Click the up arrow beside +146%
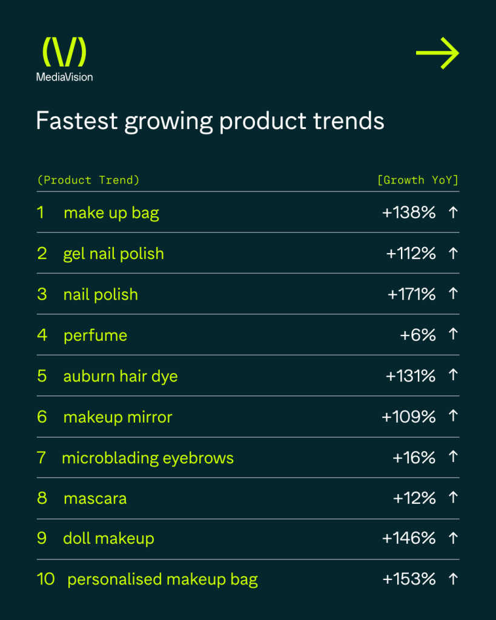The height and width of the screenshot is (620, 496). click(452, 538)
